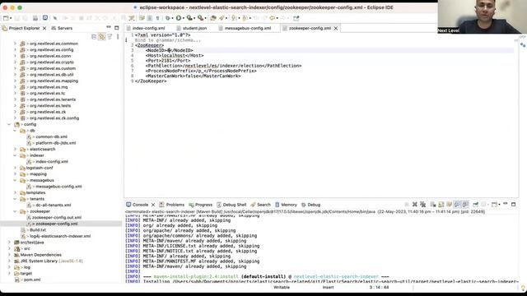
Task: Click the NodeID line in the editor
Action: [170, 50]
